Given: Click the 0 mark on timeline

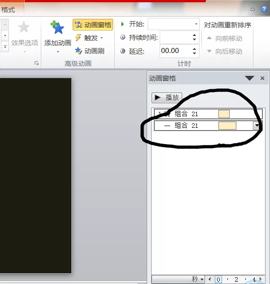Looking at the screenshot, I should (218, 280).
